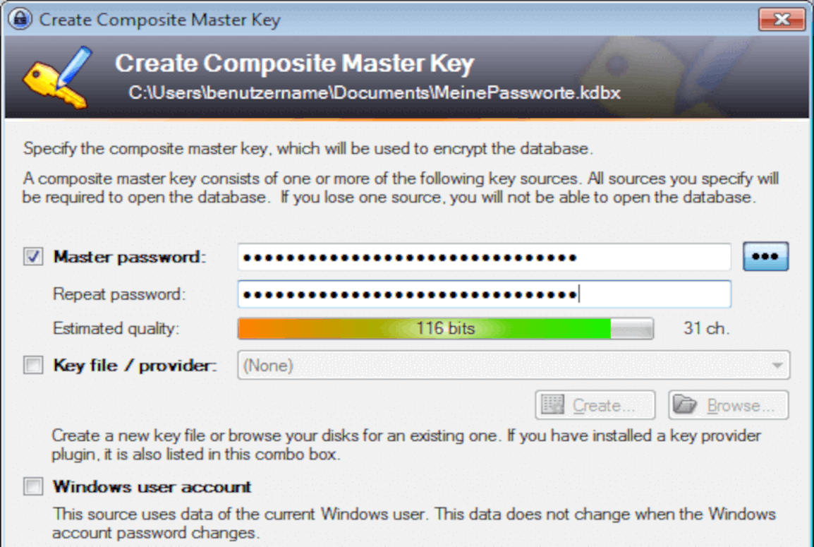Click the Browse... button for key file
This screenshot has width=814, height=547.
[729, 405]
